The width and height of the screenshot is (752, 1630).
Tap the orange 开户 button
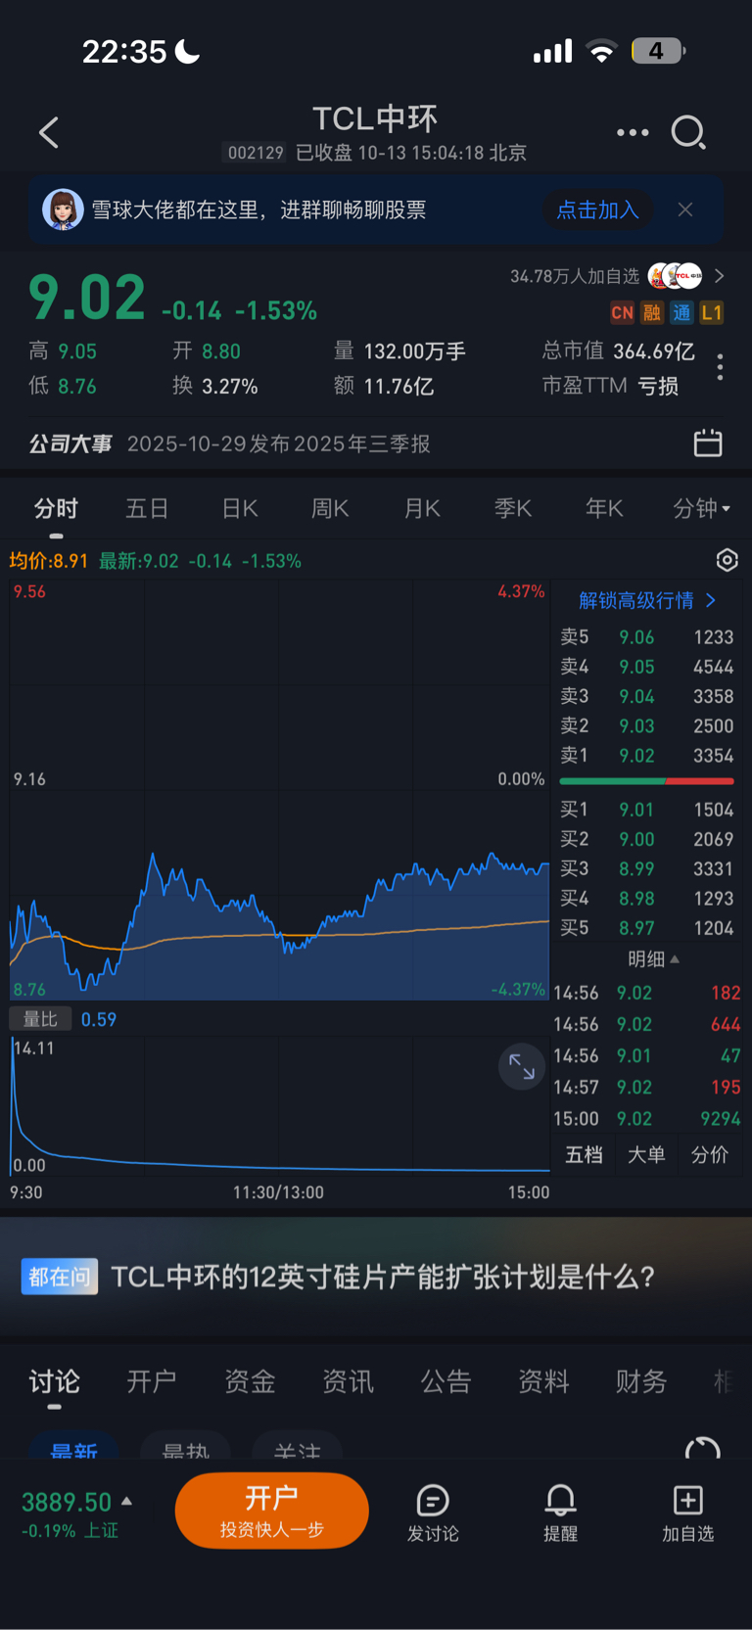pos(272,1511)
